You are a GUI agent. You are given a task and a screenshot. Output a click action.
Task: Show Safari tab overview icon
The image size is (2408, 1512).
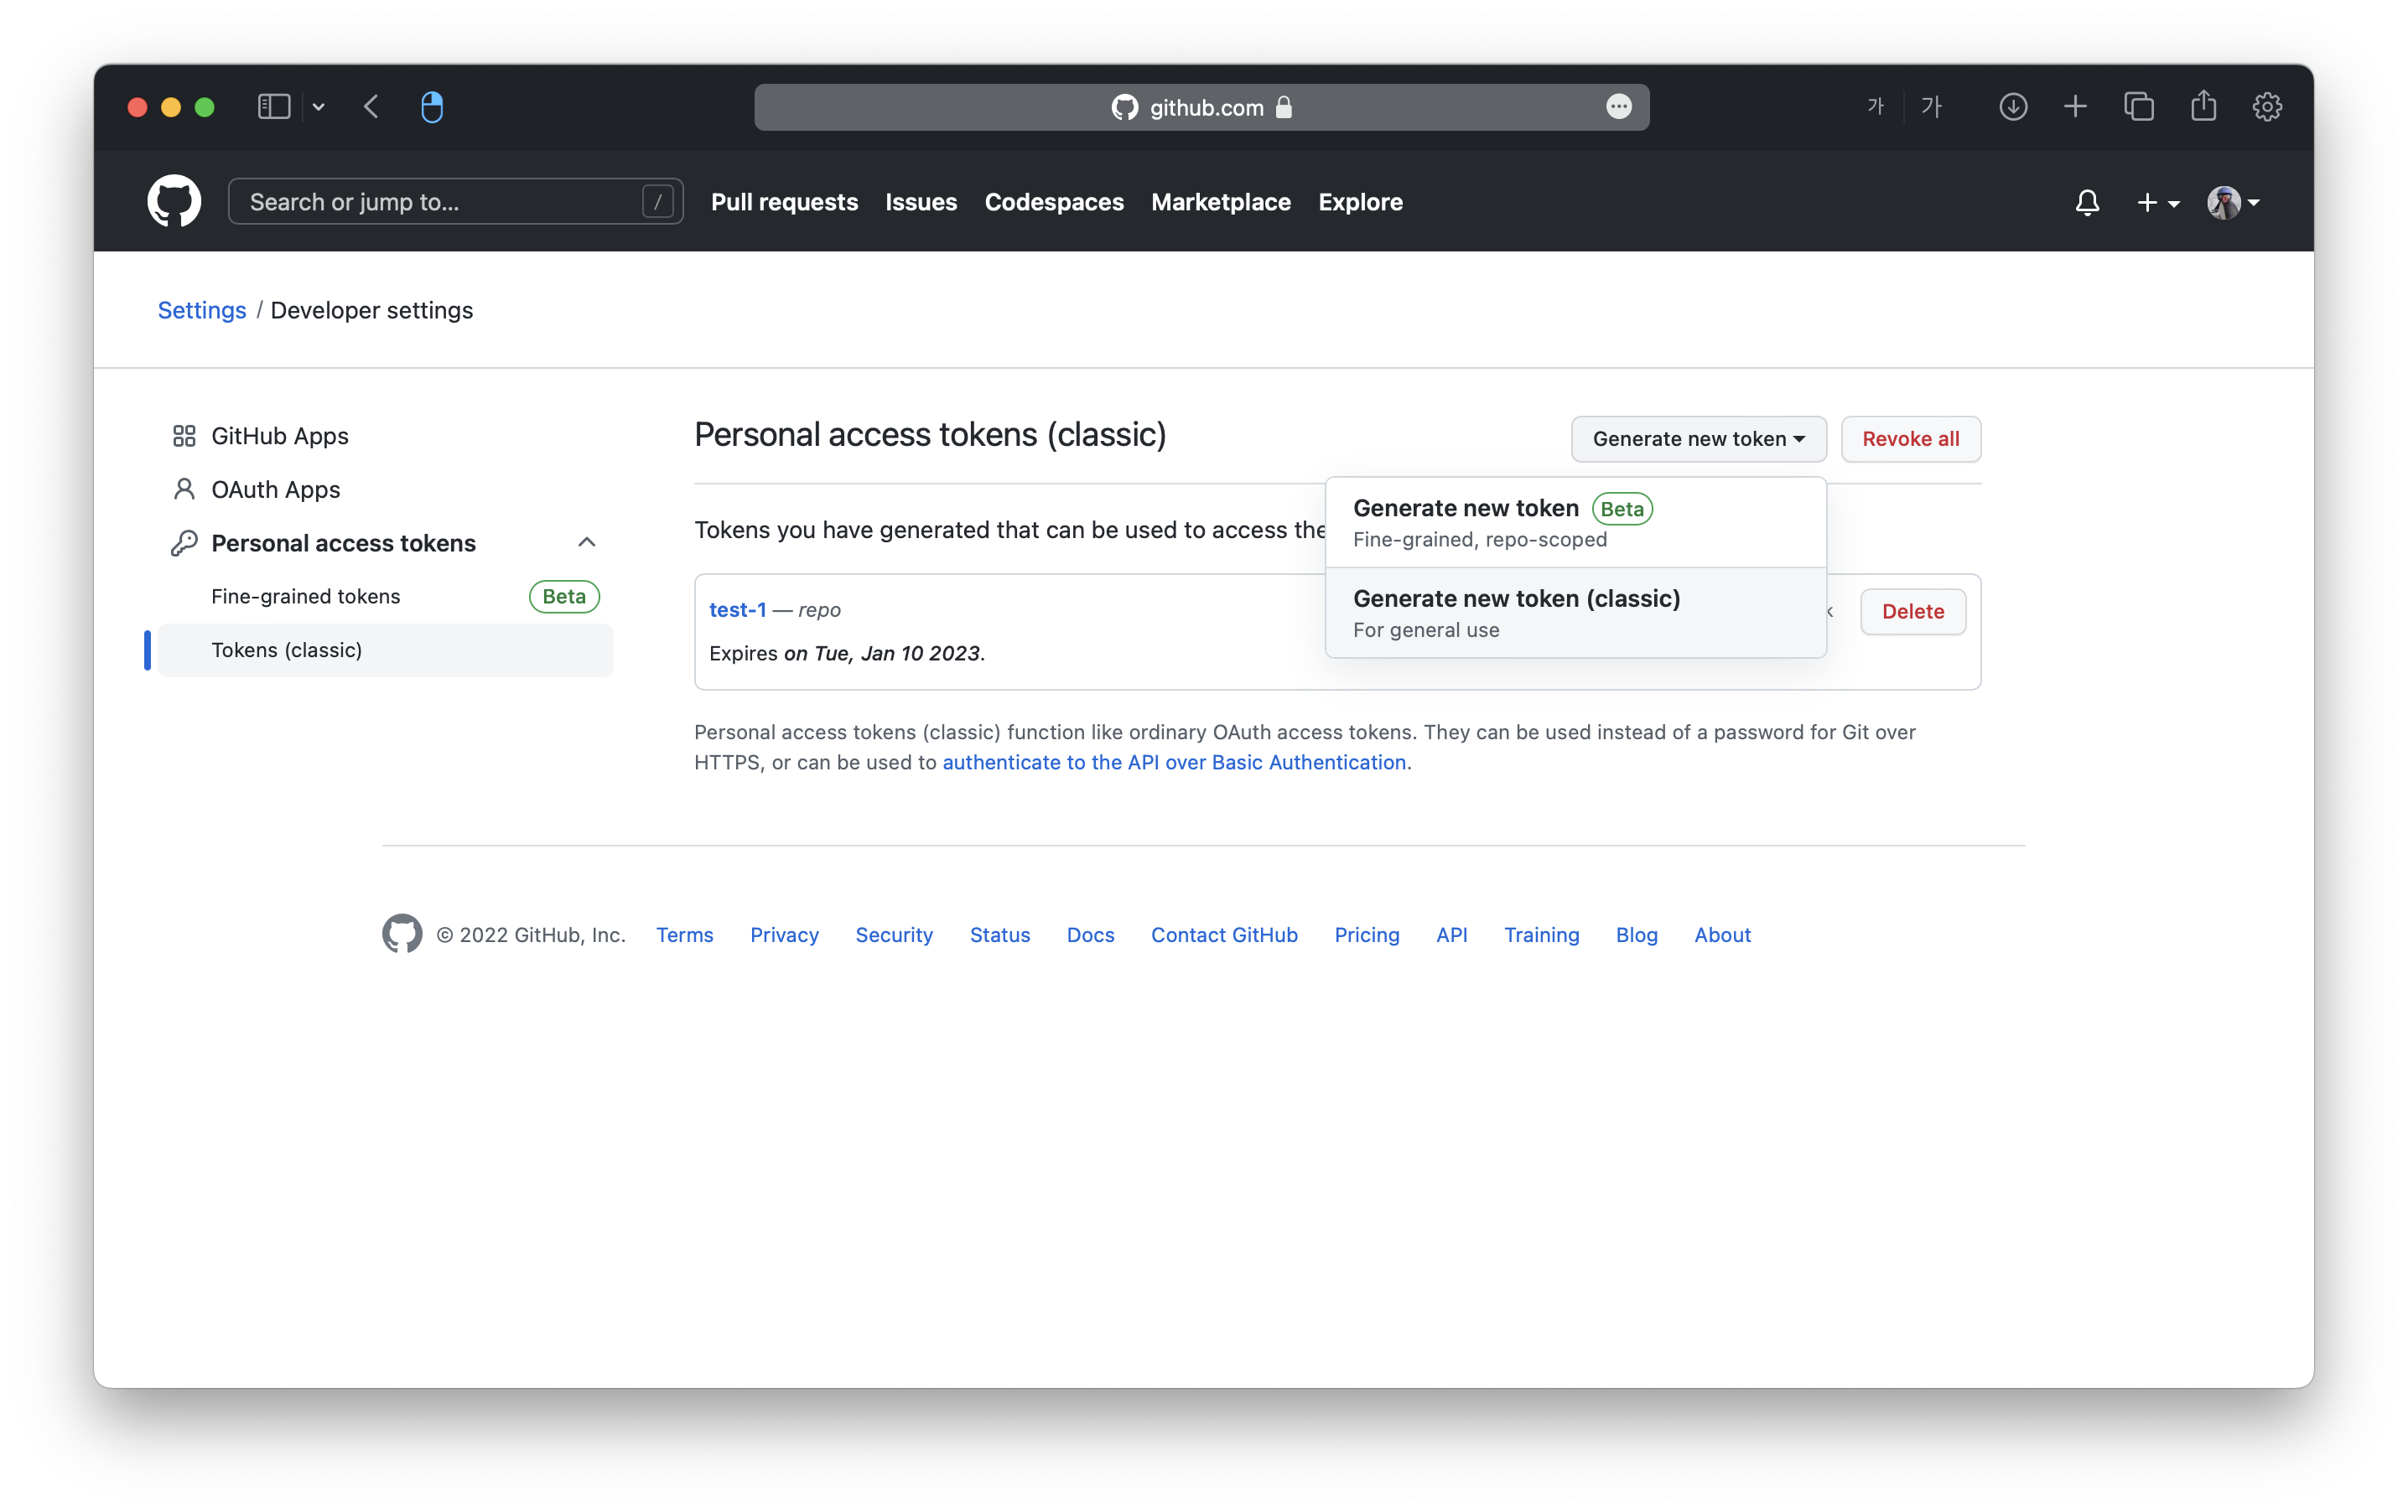[x=2139, y=107]
